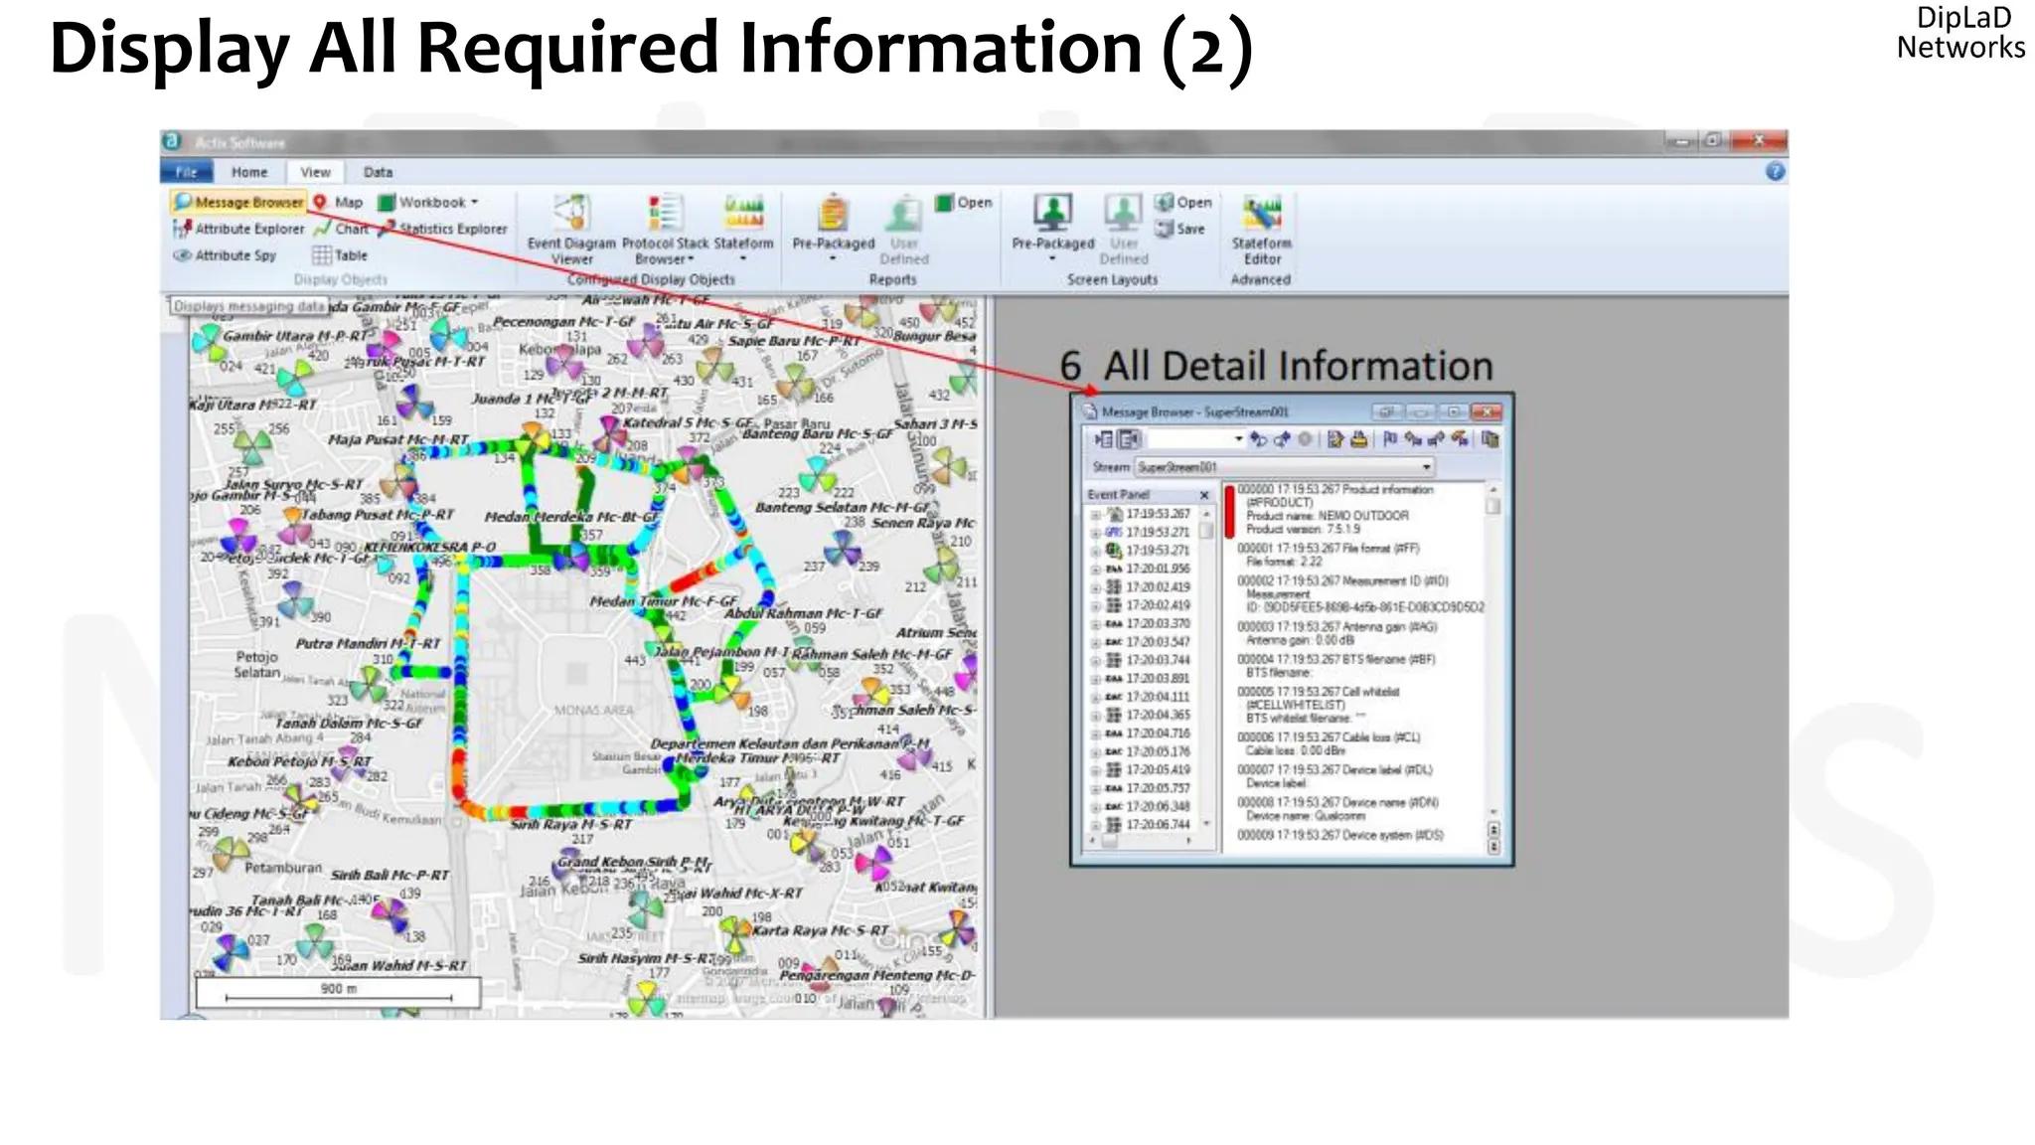This screenshot has width=2035, height=1145.
Task: Toggle second panel layout icon in Message Browser
Action: (x=1129, y=439)
